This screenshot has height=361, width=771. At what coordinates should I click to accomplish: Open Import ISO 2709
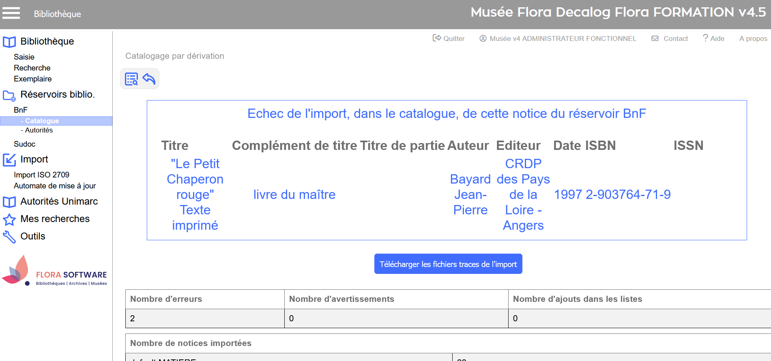click(x=41, y=175)
